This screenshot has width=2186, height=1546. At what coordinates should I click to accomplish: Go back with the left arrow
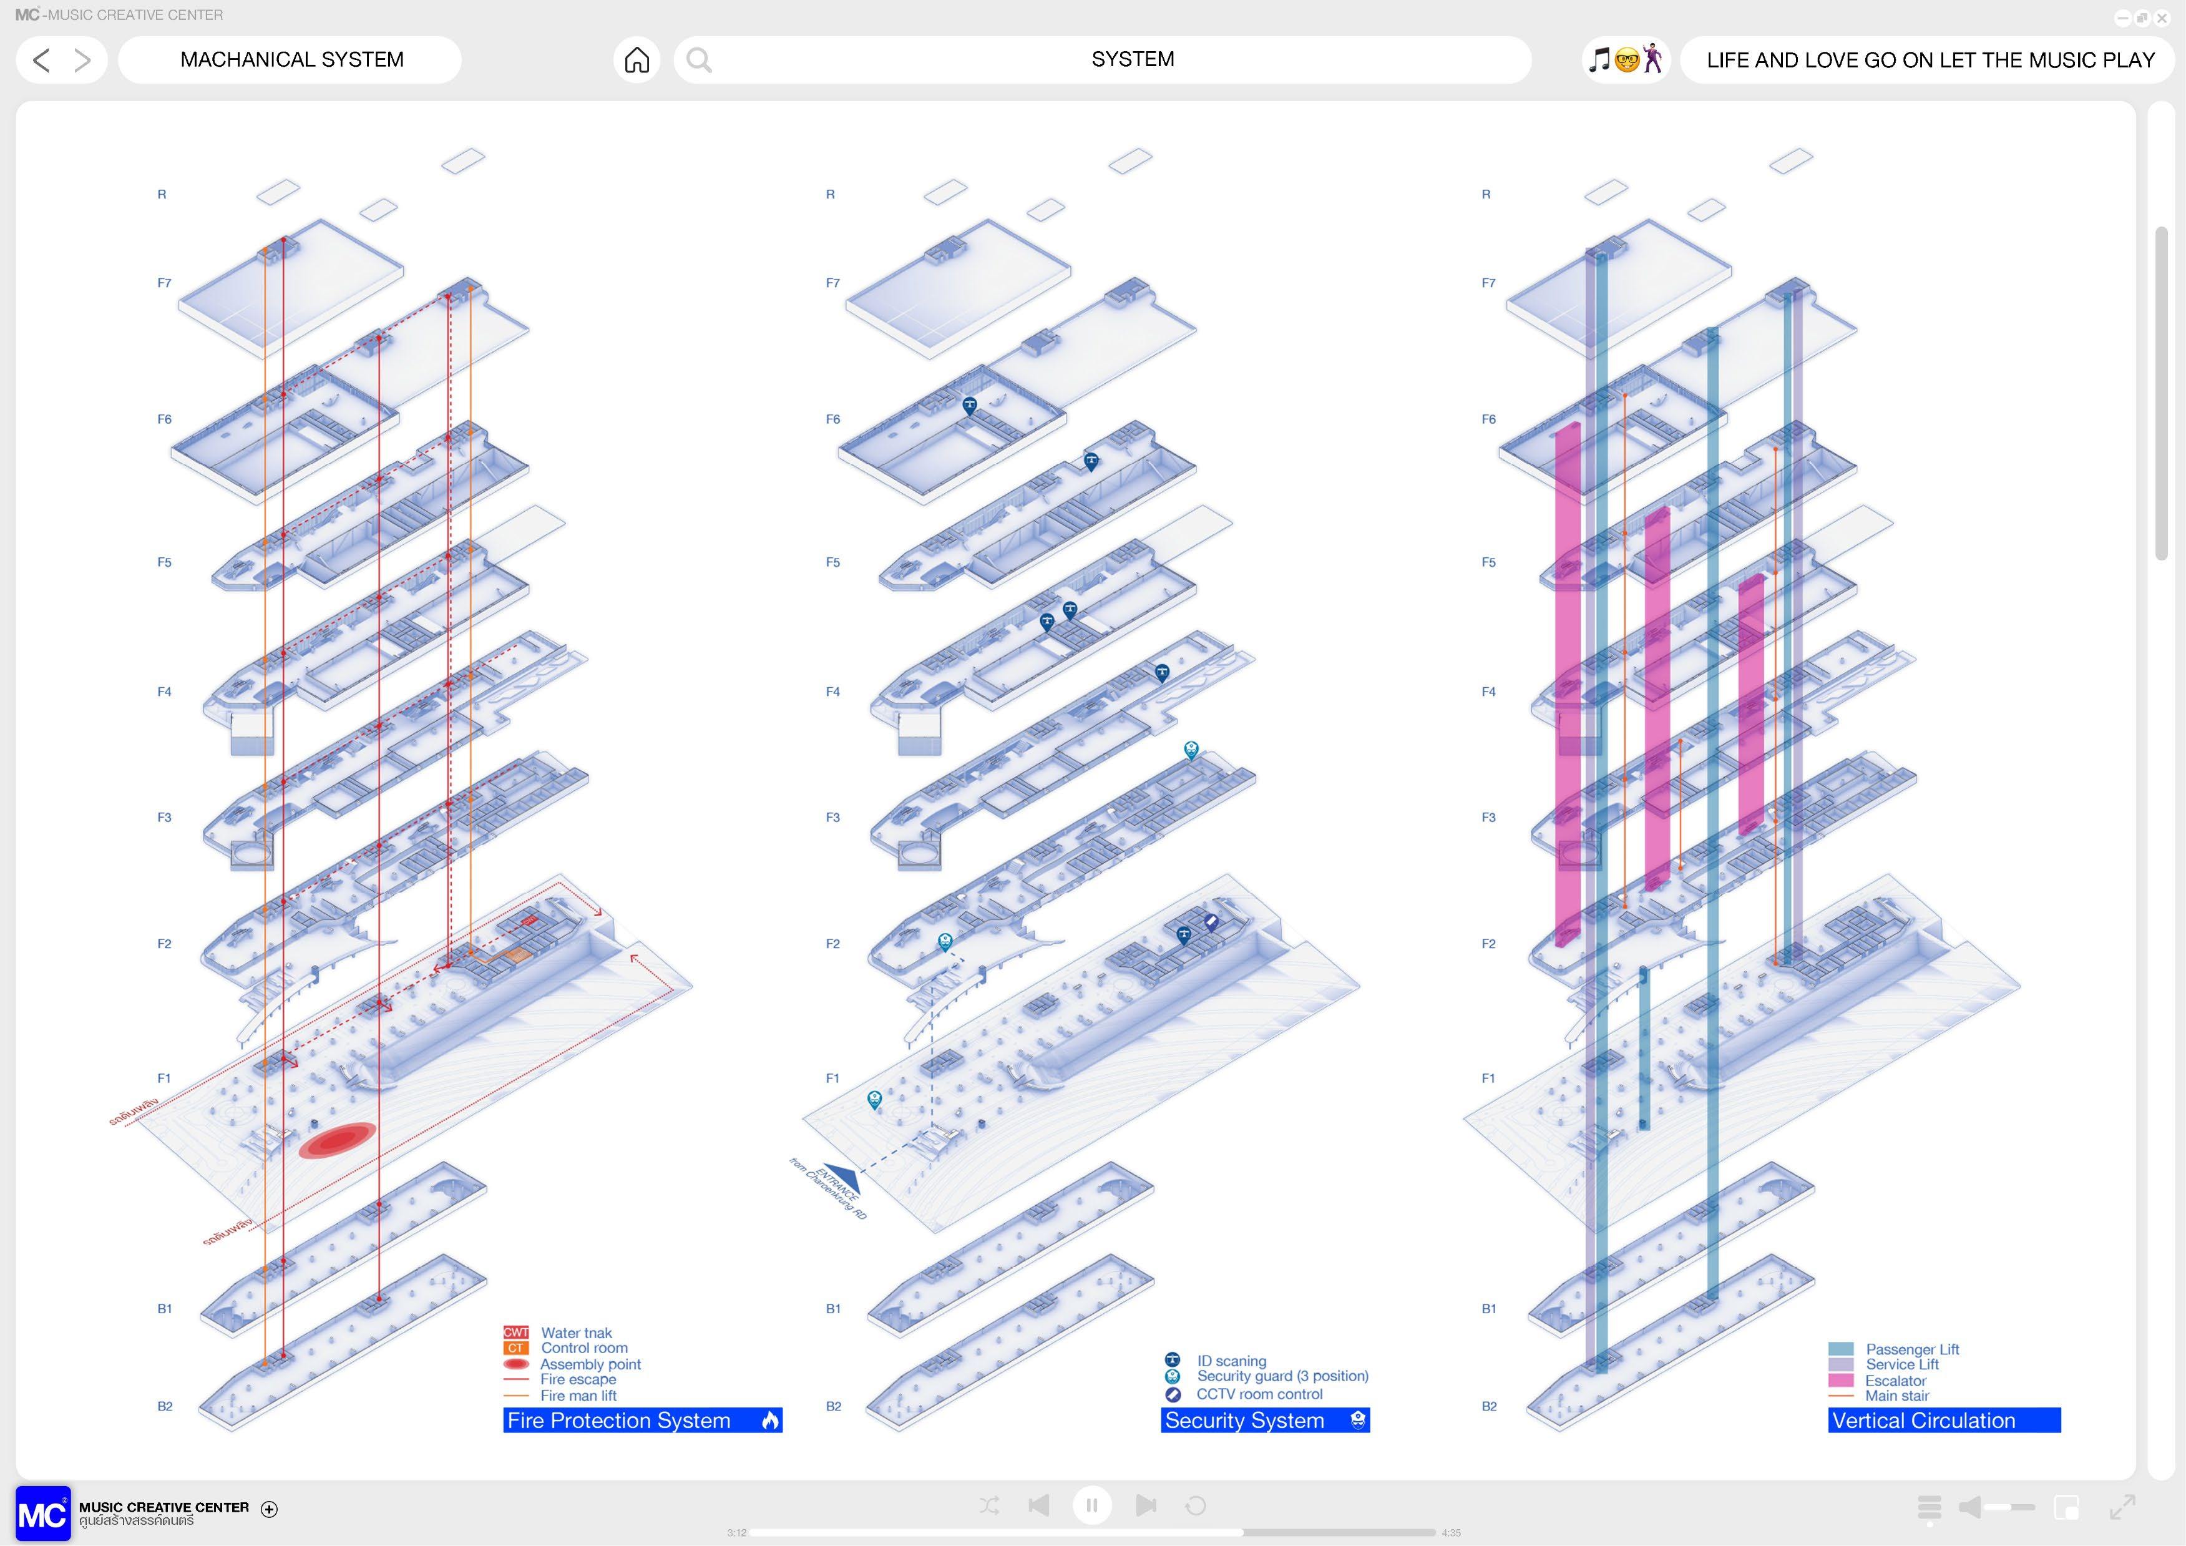(x=41, y=60)
